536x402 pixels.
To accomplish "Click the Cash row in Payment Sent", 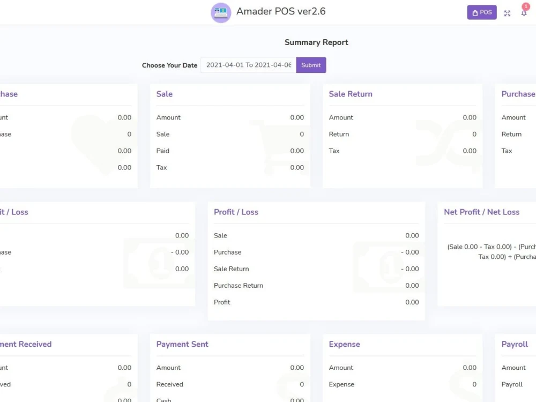I will [x=230, y=400].
